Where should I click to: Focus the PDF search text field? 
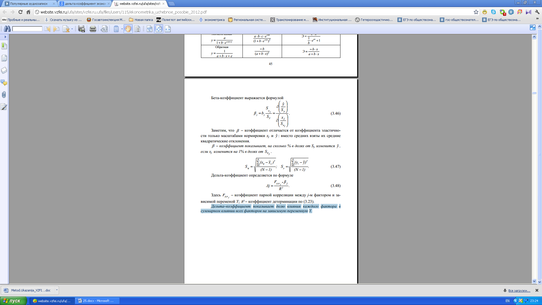tap(27, 29)
